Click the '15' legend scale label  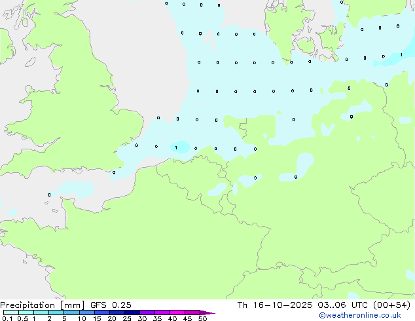97,318
